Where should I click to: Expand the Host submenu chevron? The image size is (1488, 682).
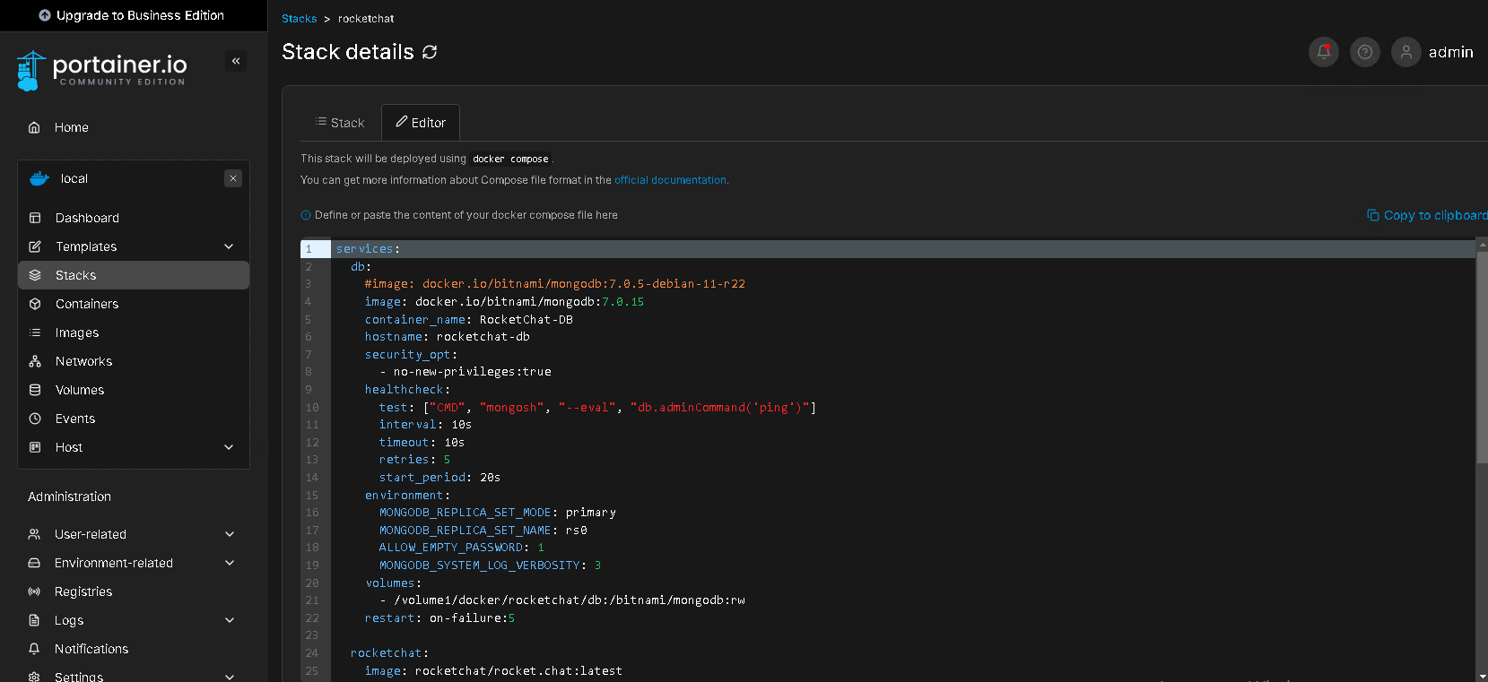[229, 447]
